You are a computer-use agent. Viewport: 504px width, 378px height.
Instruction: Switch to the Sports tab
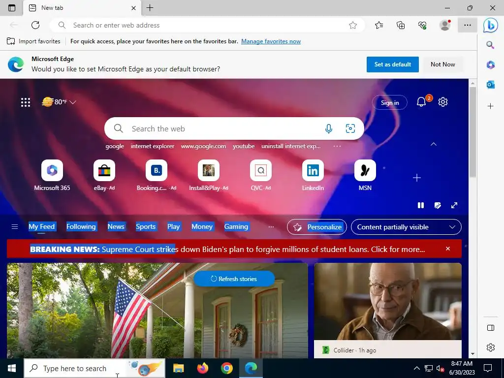[146, 226]
